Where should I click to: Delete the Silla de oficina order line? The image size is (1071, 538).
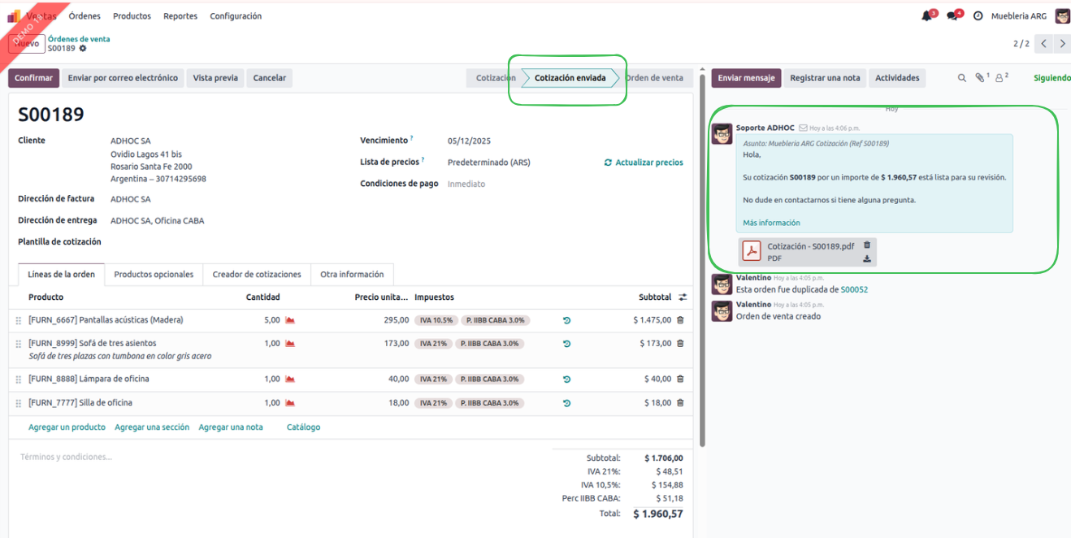pos(680,403)
